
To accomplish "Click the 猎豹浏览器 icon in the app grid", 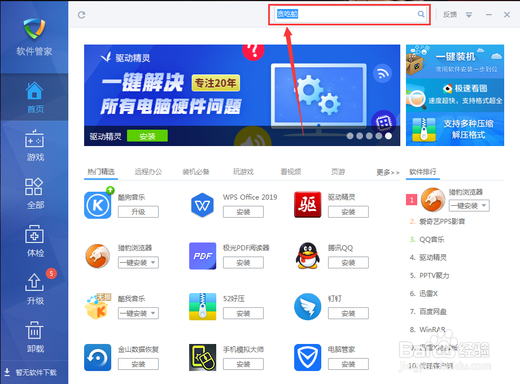I will 98,256.
